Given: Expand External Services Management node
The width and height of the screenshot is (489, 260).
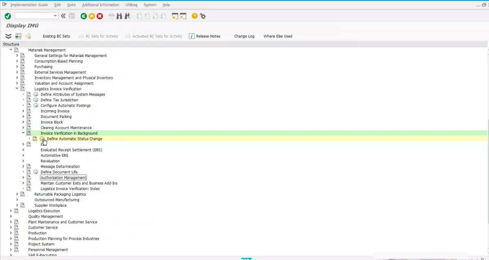Looking at the screenshot, I should tap(17, 72).
